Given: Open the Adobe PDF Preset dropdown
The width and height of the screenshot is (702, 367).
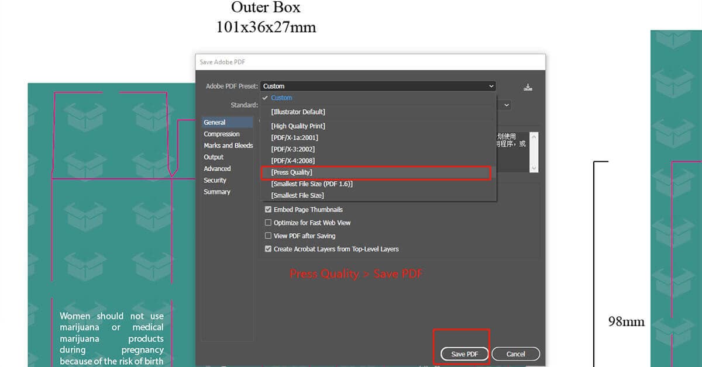Looking at the screenshot, I should click(x=378, y=86).
